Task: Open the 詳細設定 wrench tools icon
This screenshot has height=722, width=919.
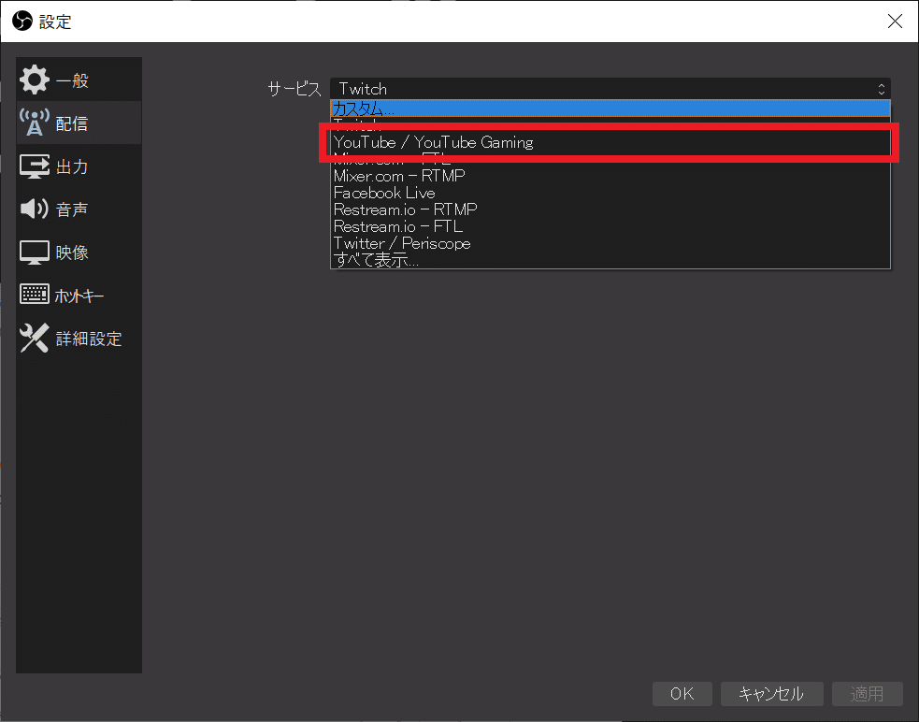Action: click(34, 338)
